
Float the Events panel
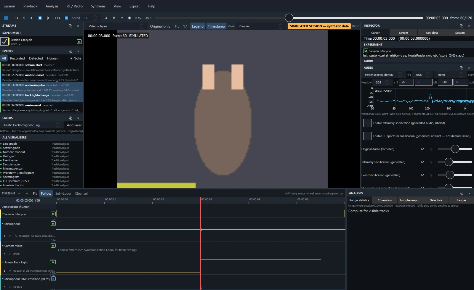(71, 51)
